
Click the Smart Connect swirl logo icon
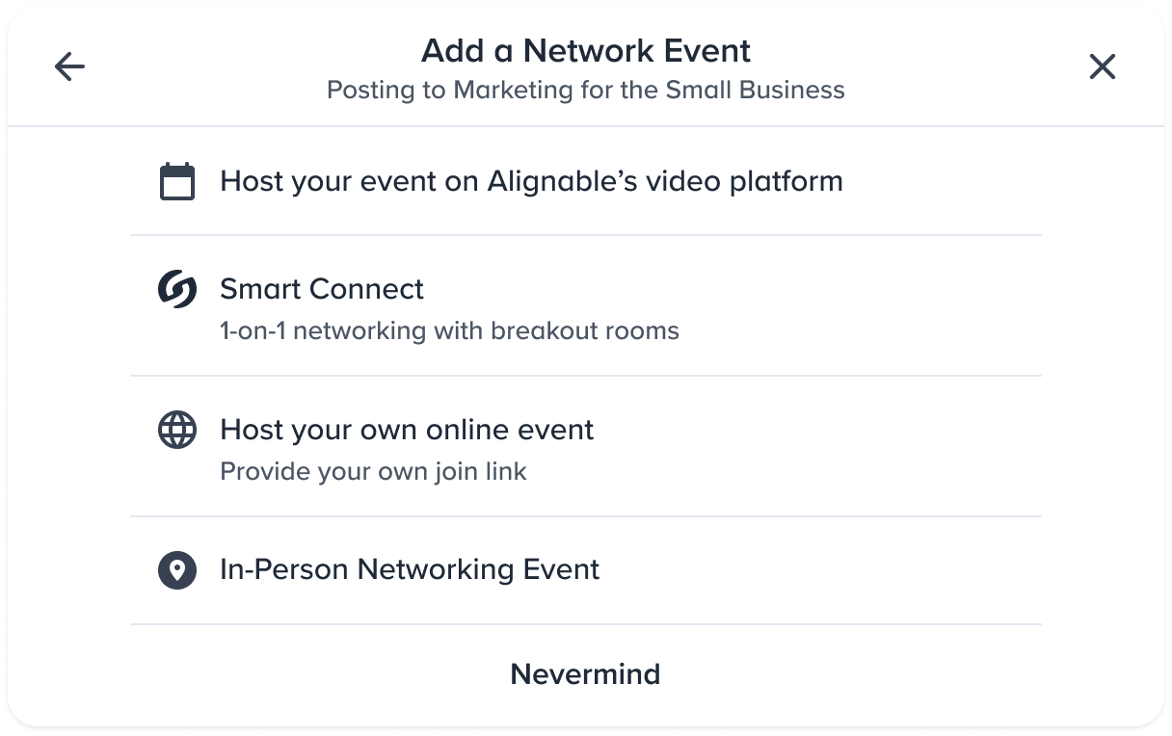(x=177, y=290)
